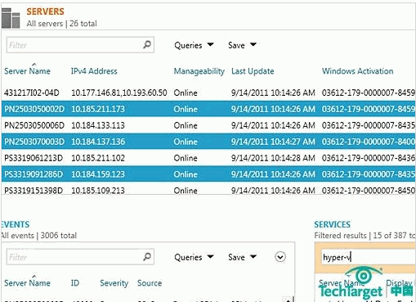The width and height of the screenshot is (416, 302).
Task: Focus the Events Filter text box
Action: [74, 257]
